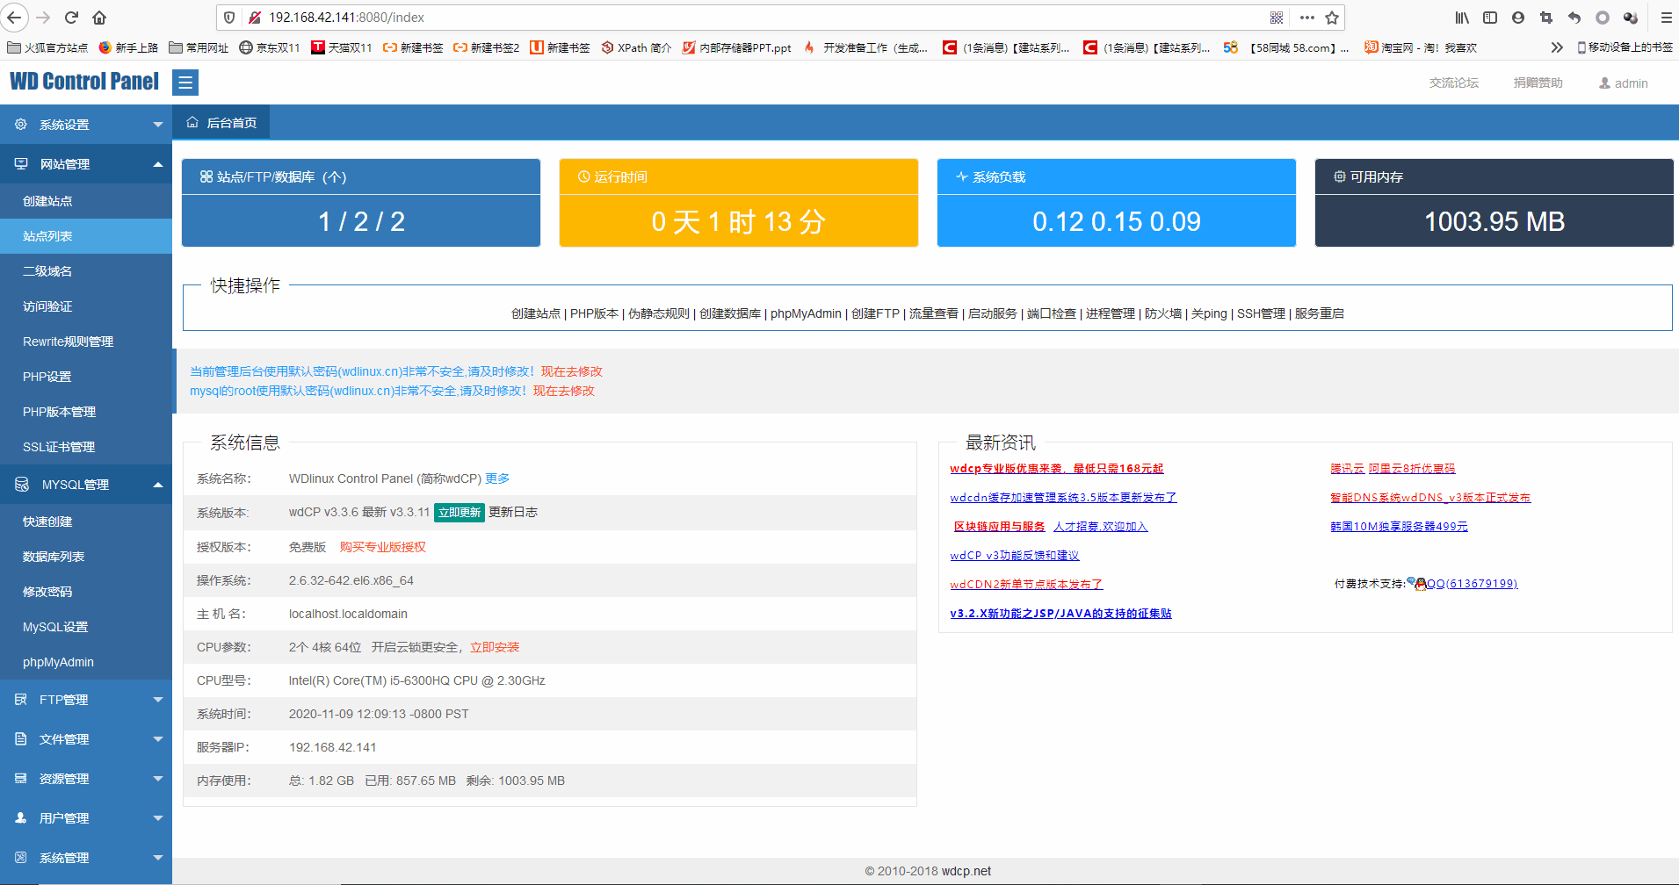Click SSH管理 quick action link

(1261, 313)
